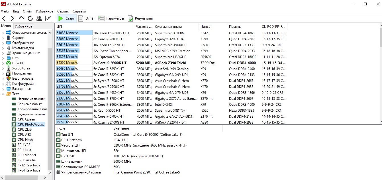The image size is (382, 180).
Task: Click the Back navigation arrow
Action: pos(4,18)
